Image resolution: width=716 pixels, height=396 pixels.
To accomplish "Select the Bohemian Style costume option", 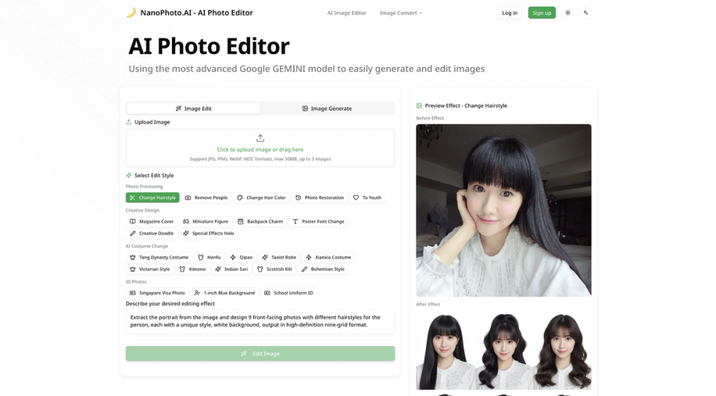I will pyautogui.click(x=323, y=269).
